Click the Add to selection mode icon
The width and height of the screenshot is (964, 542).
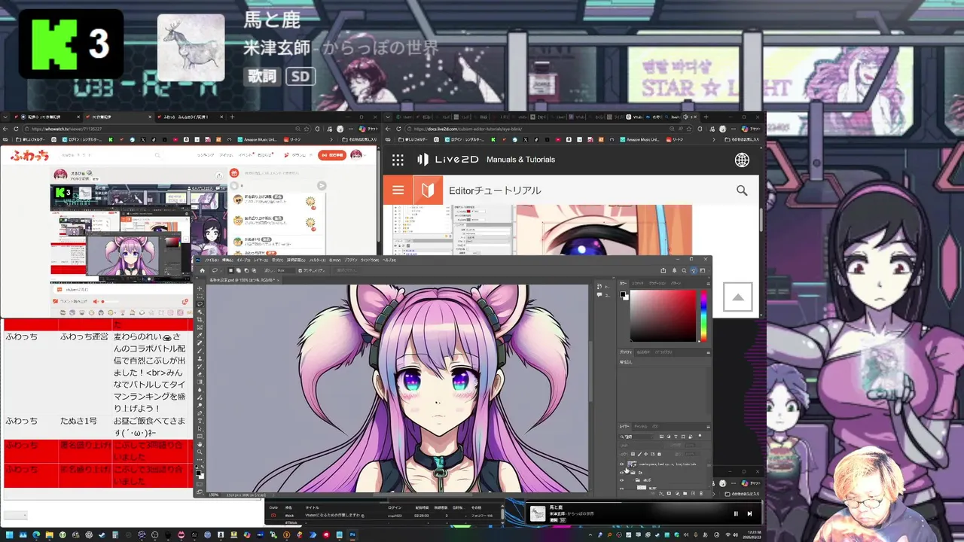point(238,270)
